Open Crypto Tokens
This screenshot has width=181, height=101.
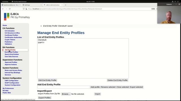coord(10,40)
